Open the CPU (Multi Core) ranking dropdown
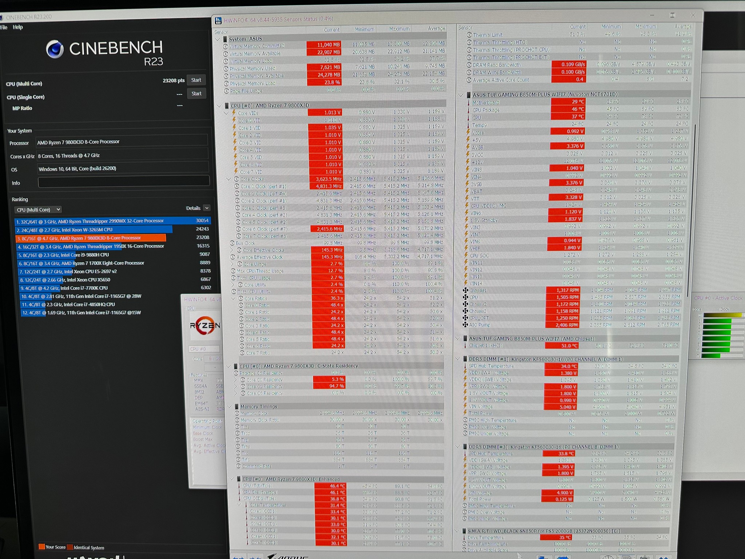The height and width of the screenshot is (559, 745). tap(38, 210)
